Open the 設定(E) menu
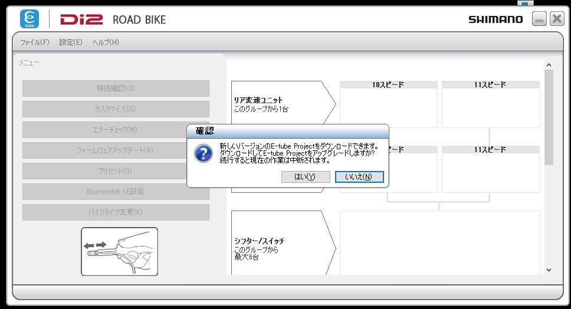 [x=71, y=42]
